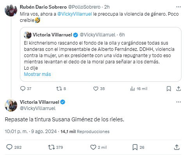Viewport: 185px width, 155px height.
Task: Open the @VickyVillarruel mention link
Action: coord(75,14)
